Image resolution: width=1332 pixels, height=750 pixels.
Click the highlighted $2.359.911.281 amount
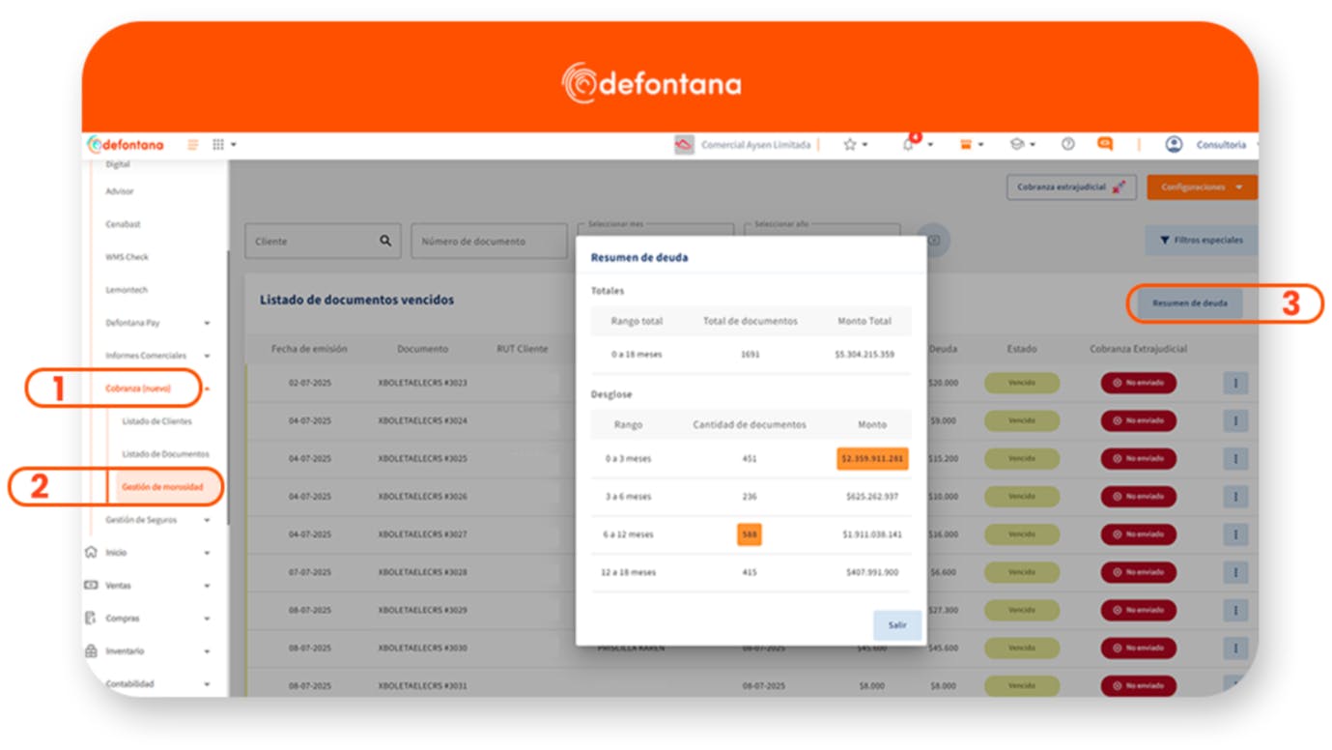(872, 458)
